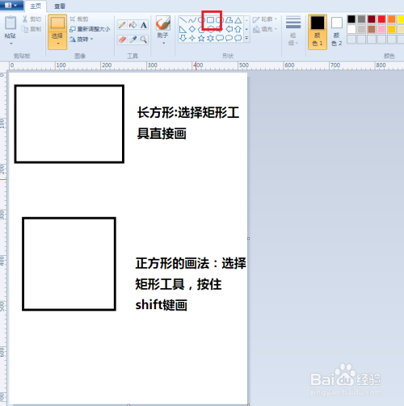
Task: Select the Magnifier tool
Action: click(144, 40)
